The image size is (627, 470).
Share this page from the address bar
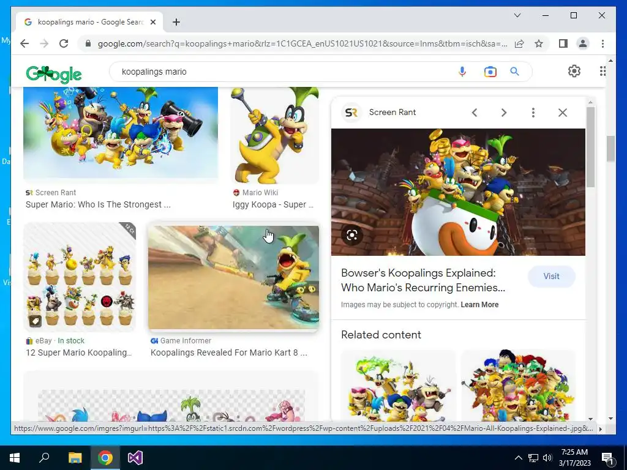click(x=519, y=43)
